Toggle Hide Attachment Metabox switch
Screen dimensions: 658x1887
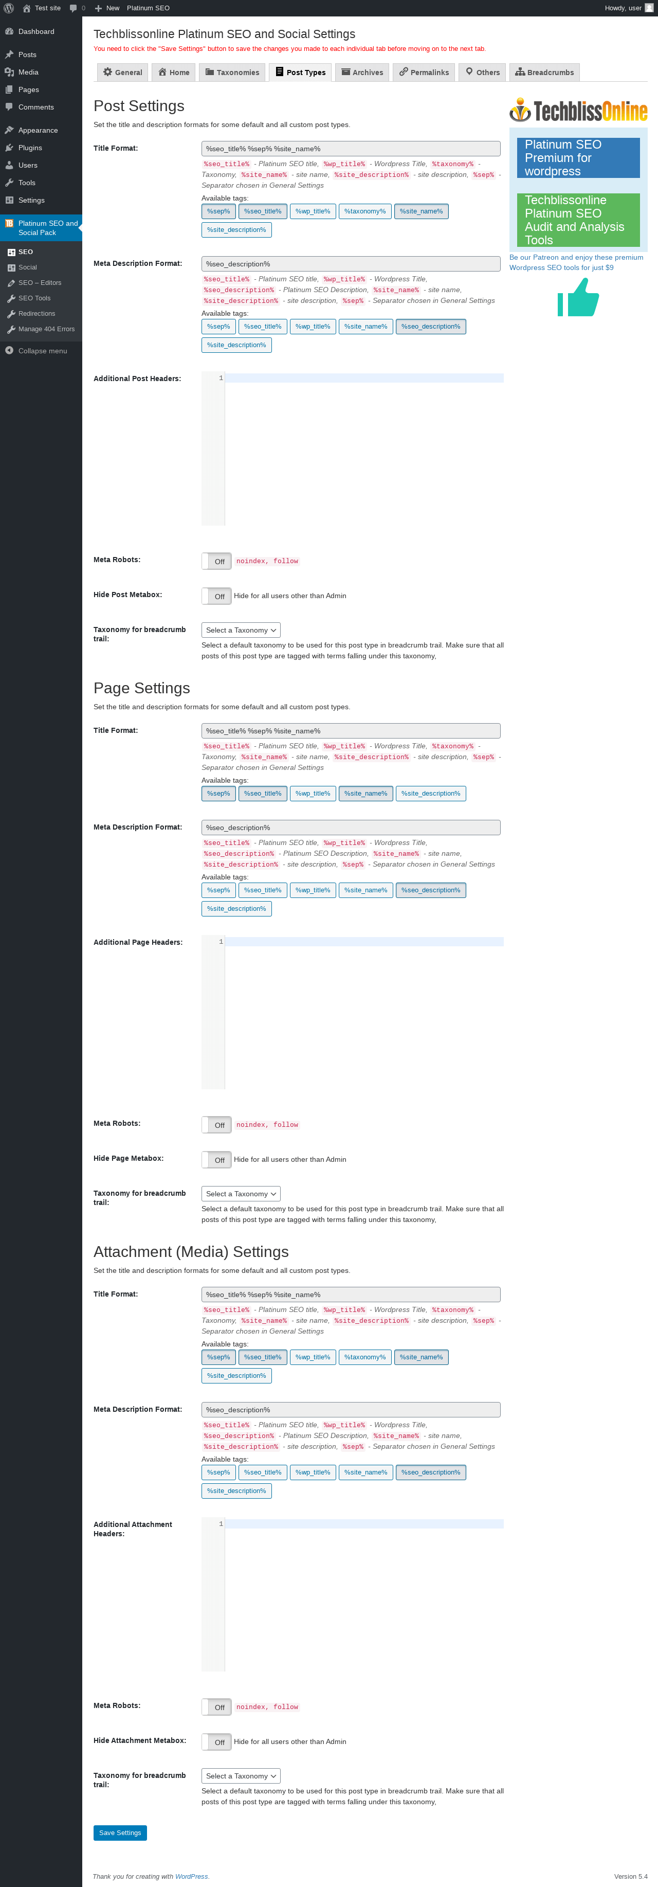pos(216,1742)
